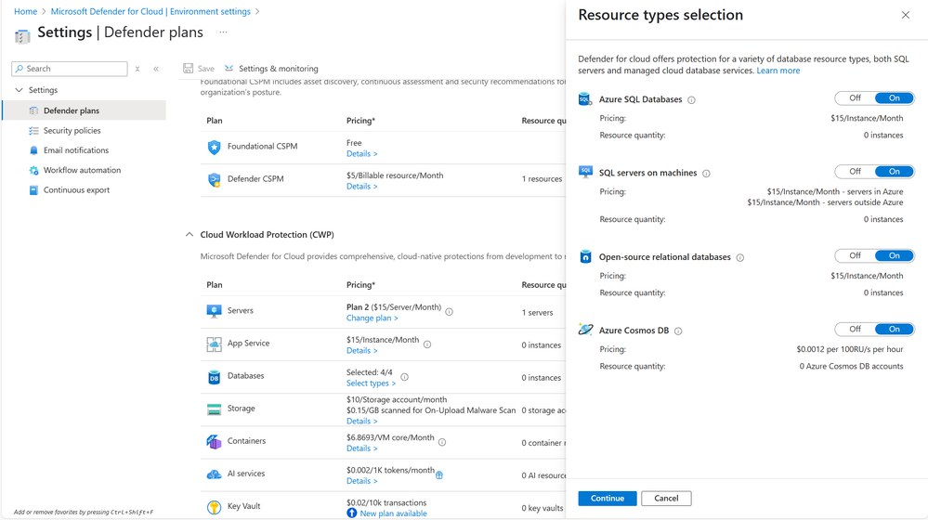Viewport: 928px width, 520px height.
Task: Click the info icon next to Azure Cosmos DB
Action: 678,331
